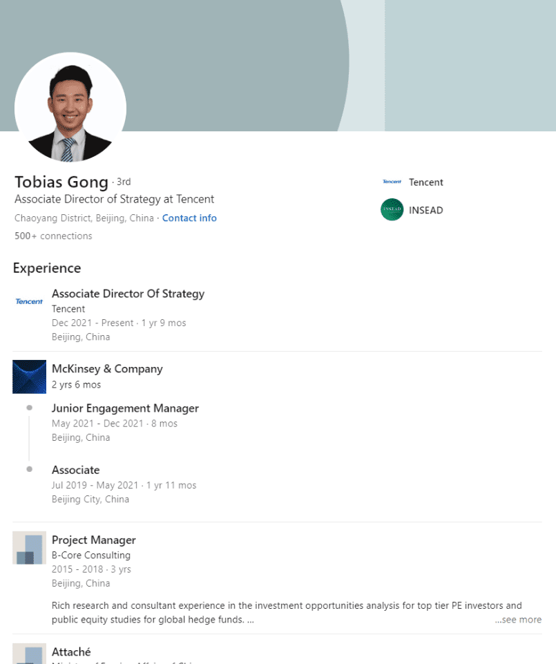View the 500+ connections list

(x=53, y=236)
